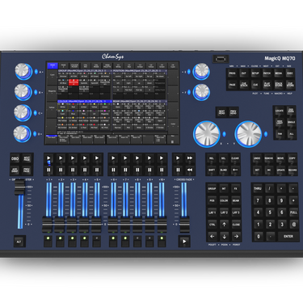Turn encoder knob F
303x303 pixels.
click(x=201, y=92)
